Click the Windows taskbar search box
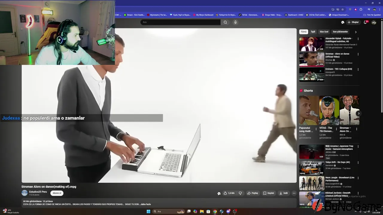Viewport: 383px width, 215px height. pos(168,211)
